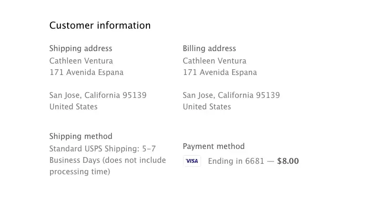Select the Shipping address label
Viewport: 376px width, 212px height.
(x=81, y=48)
